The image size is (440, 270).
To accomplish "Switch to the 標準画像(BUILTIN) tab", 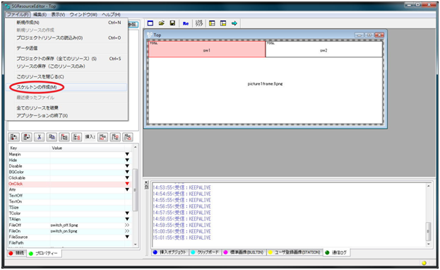I will (244, 252).
